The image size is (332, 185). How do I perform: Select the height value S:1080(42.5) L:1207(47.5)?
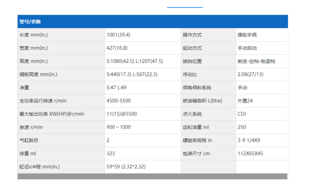(135, 61)
